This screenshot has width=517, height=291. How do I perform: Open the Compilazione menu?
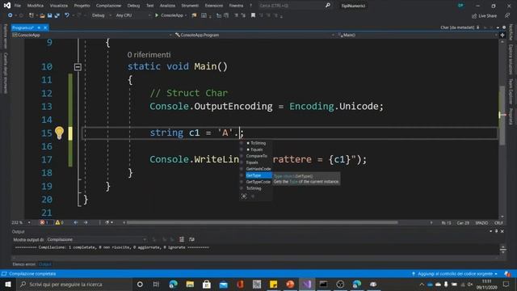tap(109, 6)
